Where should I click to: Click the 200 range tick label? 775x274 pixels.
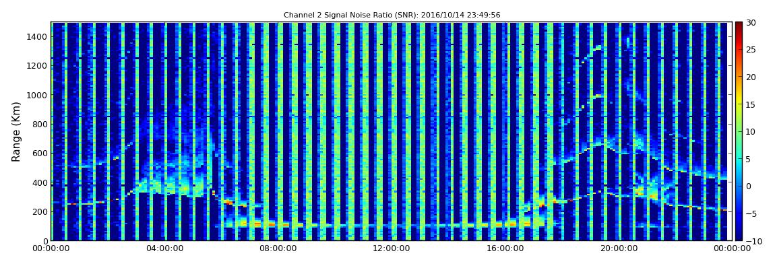point(40,212)
